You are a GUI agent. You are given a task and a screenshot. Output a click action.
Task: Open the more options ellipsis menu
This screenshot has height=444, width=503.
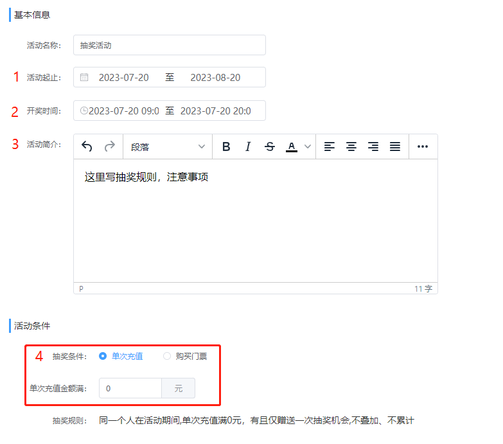423,147
